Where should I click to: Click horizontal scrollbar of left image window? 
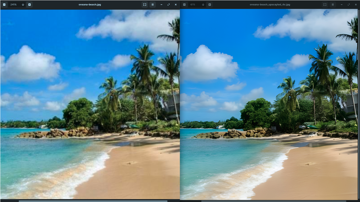click(93, 201)
